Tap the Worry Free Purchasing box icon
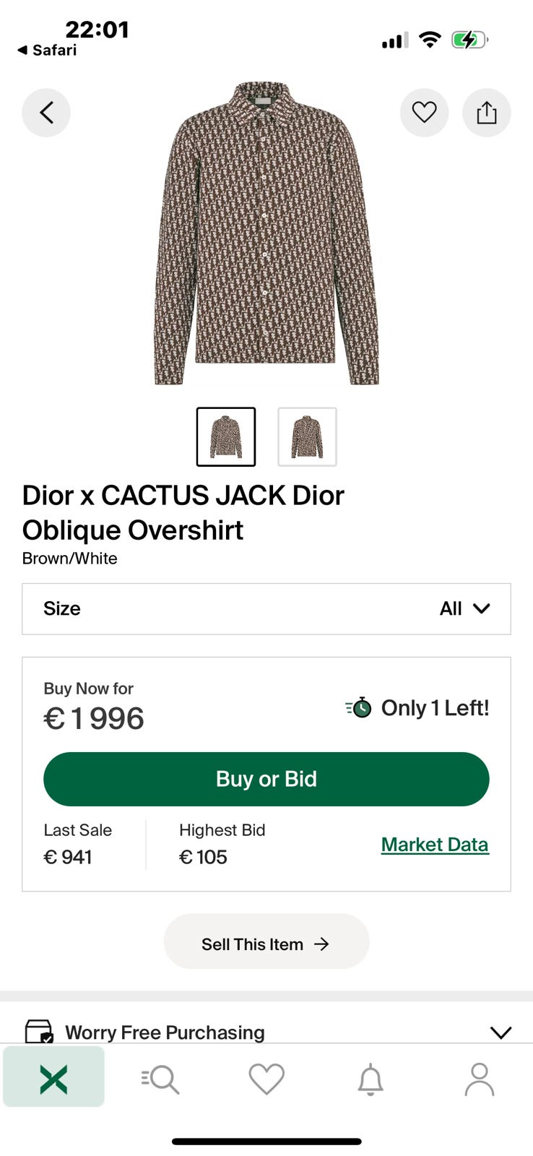 [x=39, y=1031]
